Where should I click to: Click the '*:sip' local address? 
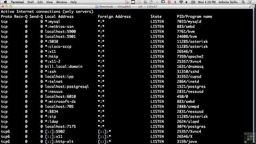[51, 116]
